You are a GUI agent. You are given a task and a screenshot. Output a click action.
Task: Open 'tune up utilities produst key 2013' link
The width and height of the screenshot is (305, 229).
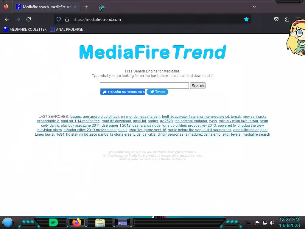pos(189,126)
